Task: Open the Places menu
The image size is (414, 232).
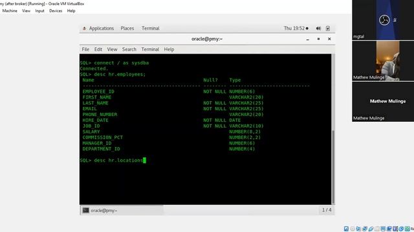Action: (127, 28)
